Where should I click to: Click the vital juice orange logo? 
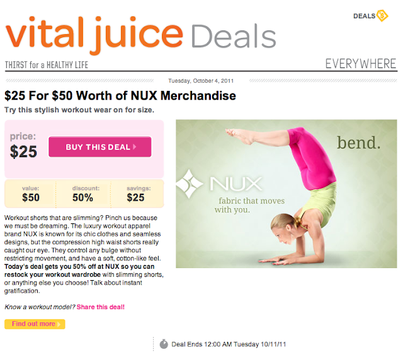94,35
